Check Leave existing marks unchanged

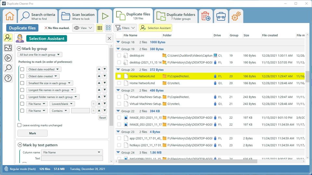19,125
